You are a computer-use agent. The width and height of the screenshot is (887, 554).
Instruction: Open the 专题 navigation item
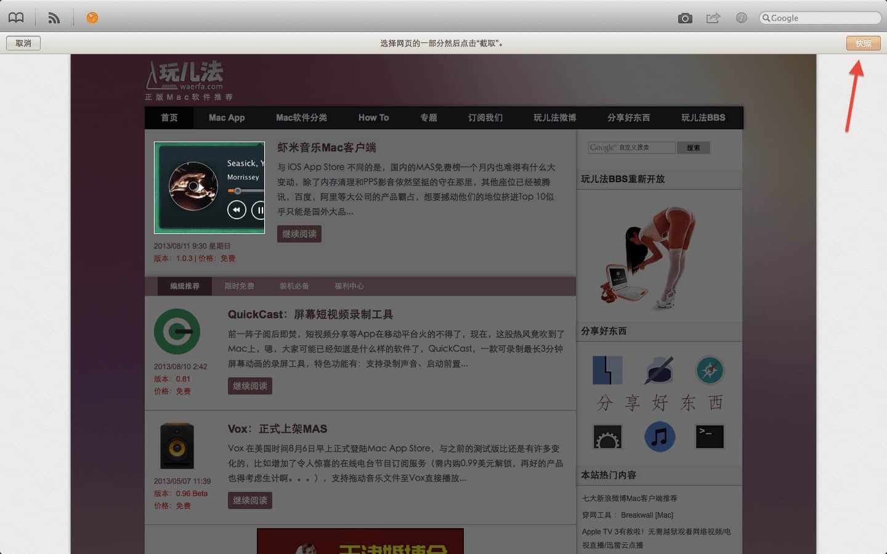coord(429,118)
